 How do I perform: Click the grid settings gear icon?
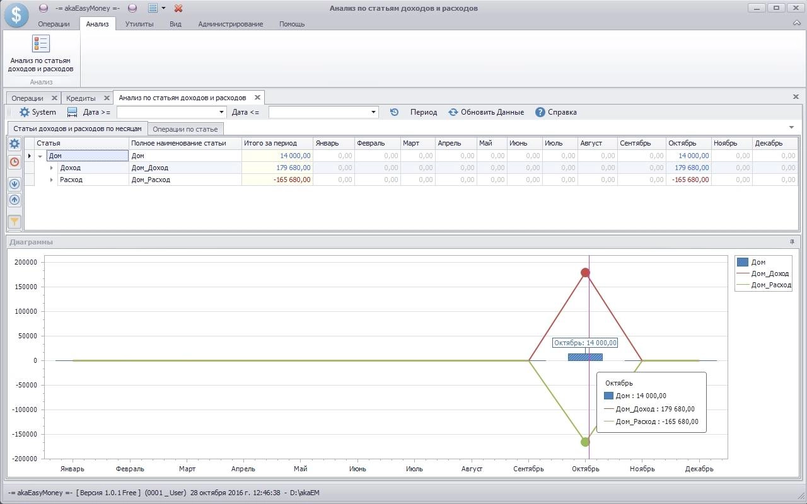point(14,144)
